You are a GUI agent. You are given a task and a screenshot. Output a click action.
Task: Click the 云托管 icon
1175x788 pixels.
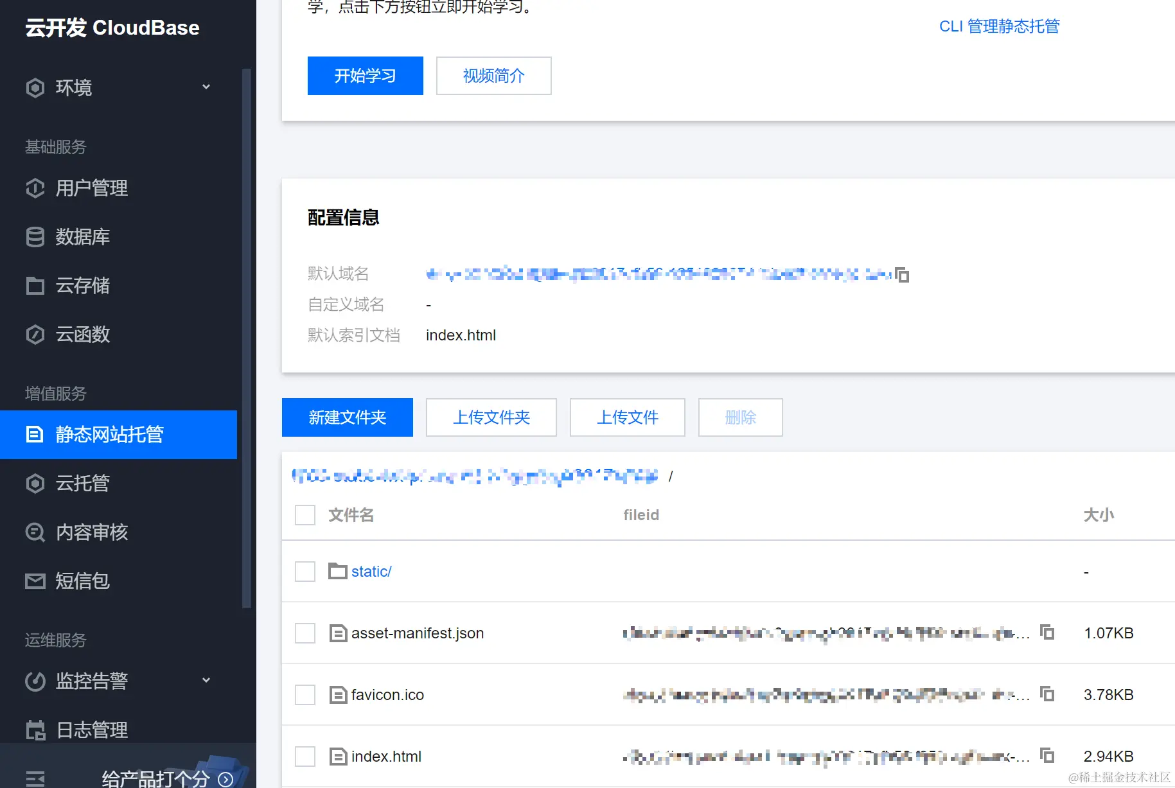(35, 484)
